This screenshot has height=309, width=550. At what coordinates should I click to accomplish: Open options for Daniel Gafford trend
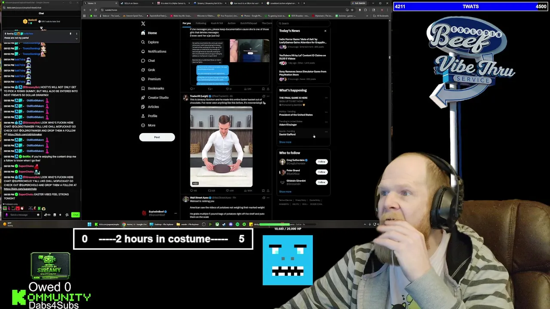(326, 131)
